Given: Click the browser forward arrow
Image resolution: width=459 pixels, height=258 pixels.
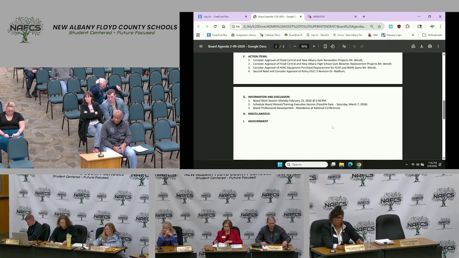Looking at the screenshot, I should (207, 27).
